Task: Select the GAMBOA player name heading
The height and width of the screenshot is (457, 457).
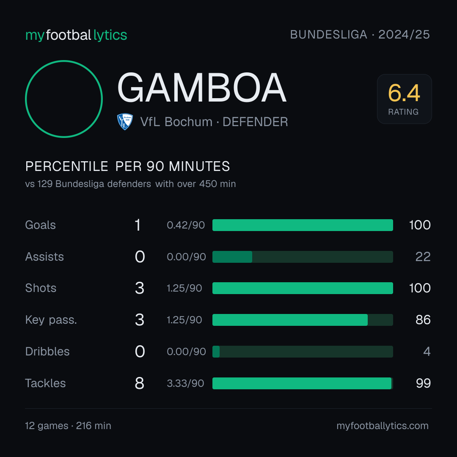Action: (x=202, y=88)
